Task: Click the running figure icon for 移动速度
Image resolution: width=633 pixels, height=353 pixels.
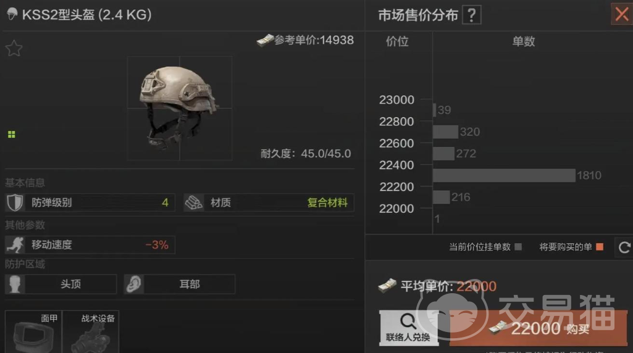Action: (x=15, y=245)
